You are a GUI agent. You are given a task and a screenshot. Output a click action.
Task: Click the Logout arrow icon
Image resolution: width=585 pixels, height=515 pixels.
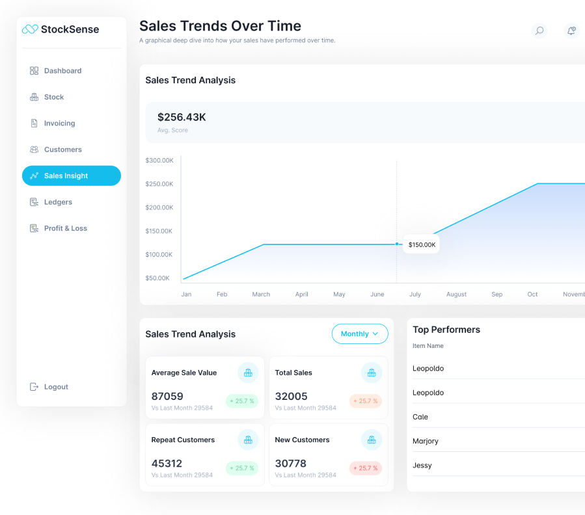34,387
